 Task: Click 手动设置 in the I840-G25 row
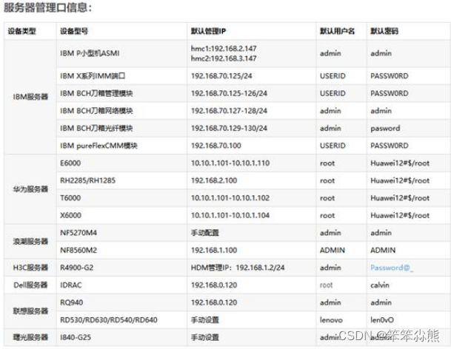click(x=205, y=337)
